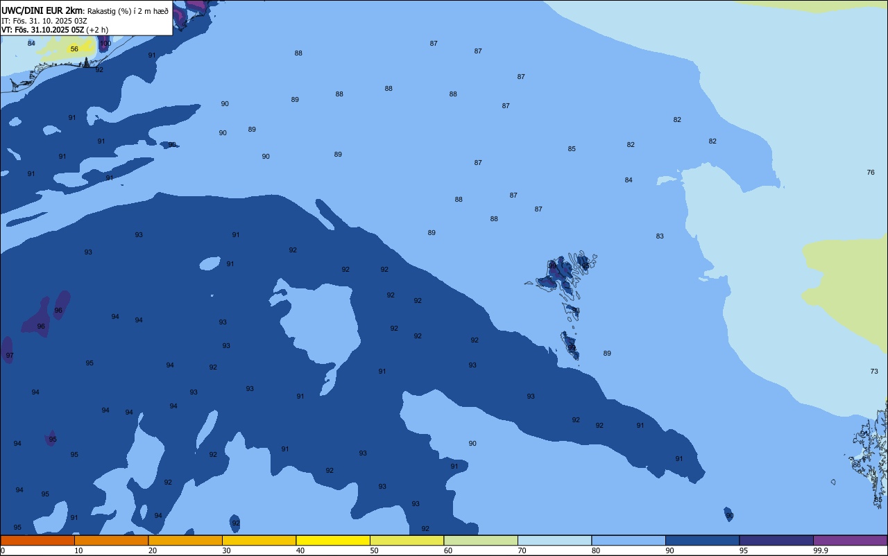Pick the 20–30 amber legend segment

[x=185, y=540]
